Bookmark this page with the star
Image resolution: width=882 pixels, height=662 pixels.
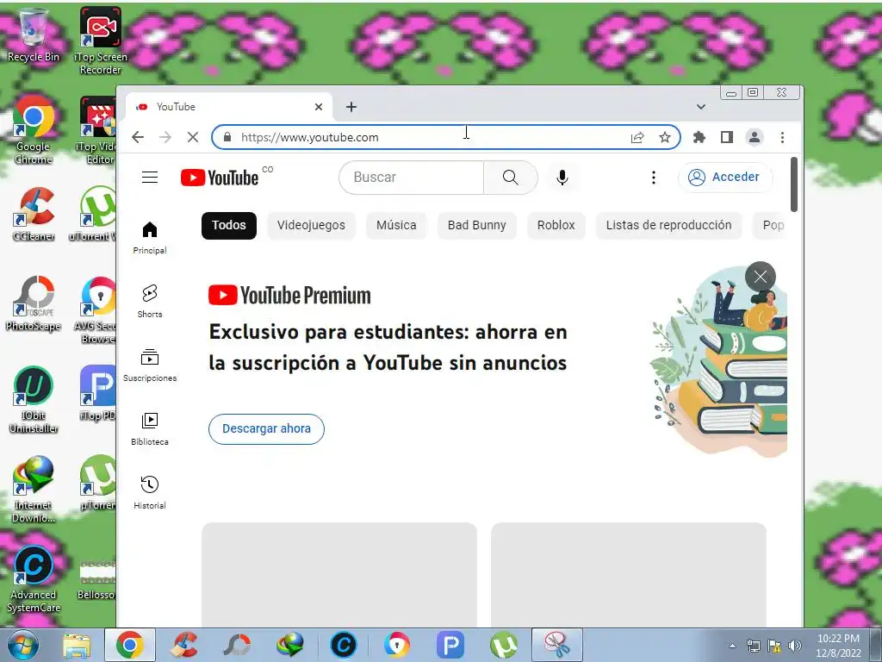(x=665, y=137)
